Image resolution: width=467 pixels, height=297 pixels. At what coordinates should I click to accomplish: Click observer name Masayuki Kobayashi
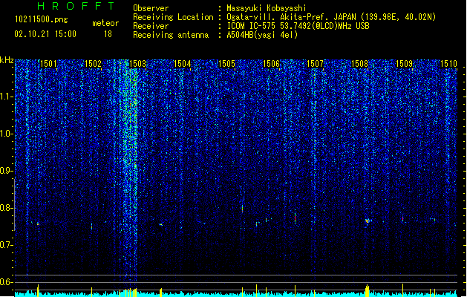tap(267, 8)
